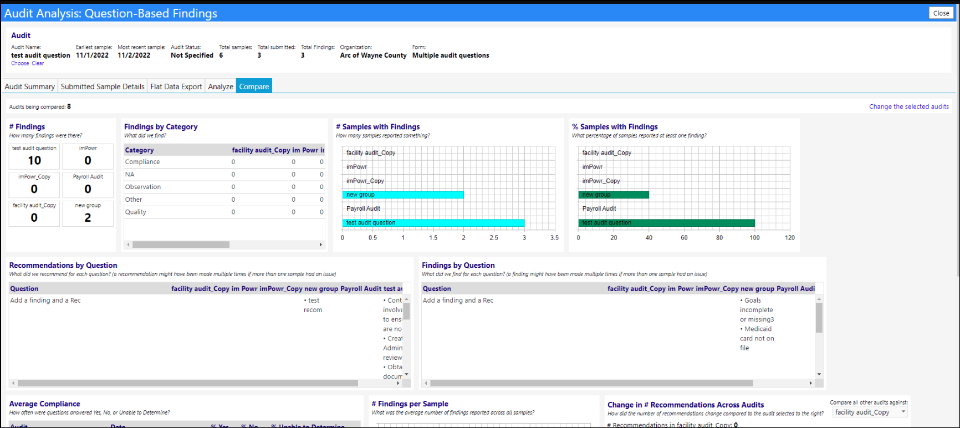Click 'test recom' recommendation text

(x=313, y=305)
